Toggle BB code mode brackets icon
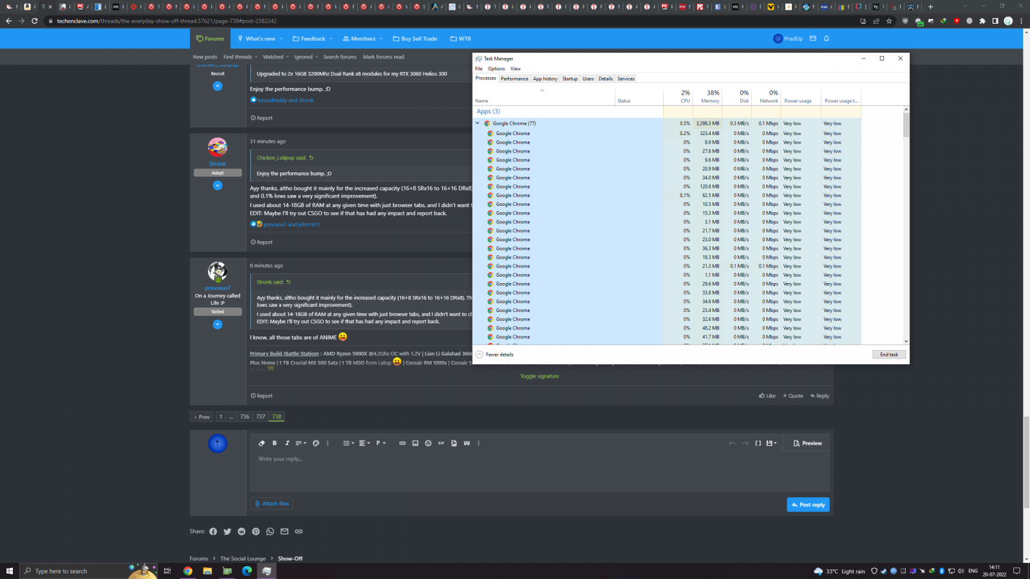The image size is (1030, 579). pyautogui.click(x=758, y=443)
